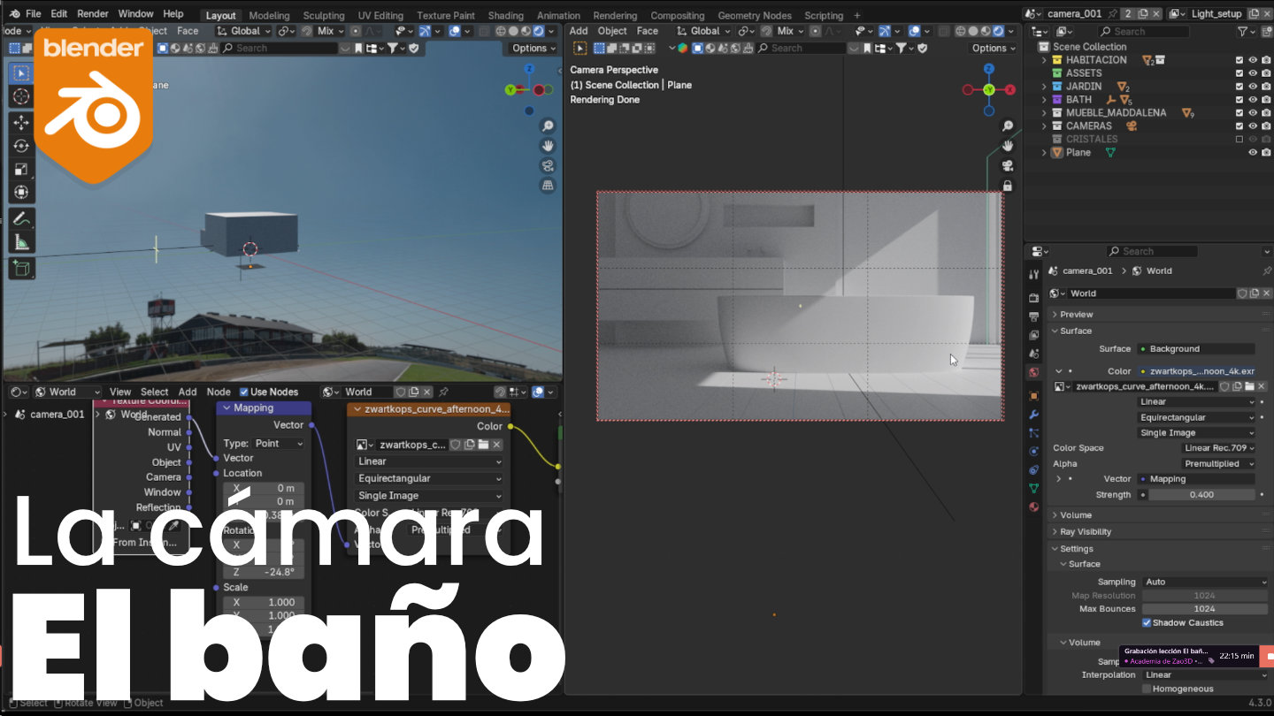
Task: Open the View Layer properties tab
Action: coord(1033,335)
